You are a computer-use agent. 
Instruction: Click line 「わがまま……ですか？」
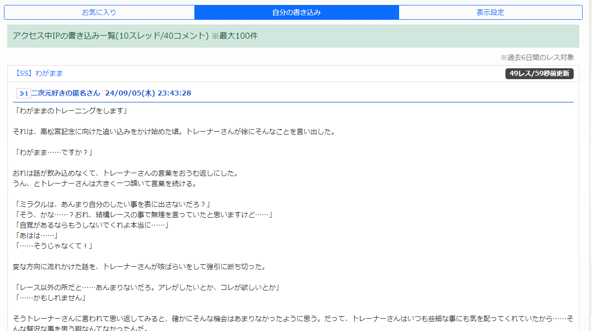(x=53, y=152)
